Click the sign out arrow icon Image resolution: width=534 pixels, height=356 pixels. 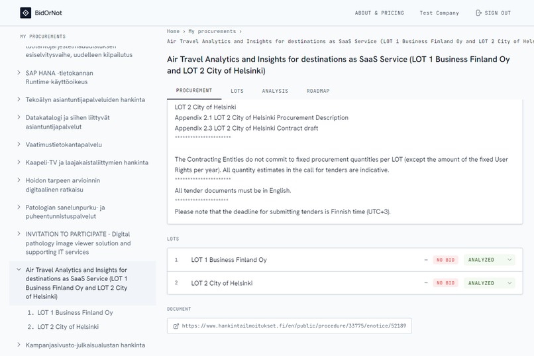pyautogui.click(x=478, y=13)
